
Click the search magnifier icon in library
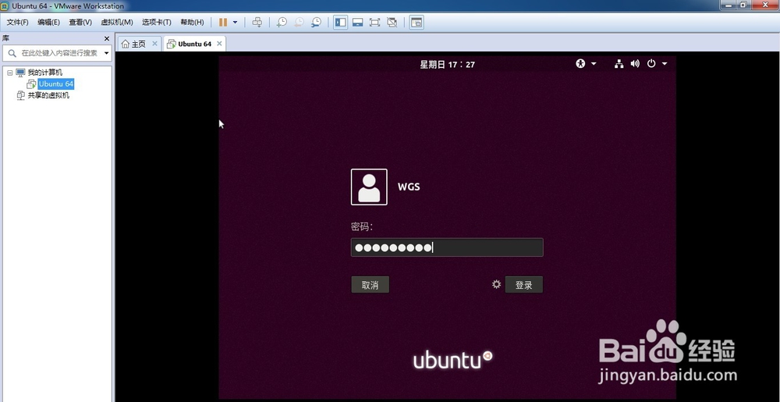[x=12, y=53]
